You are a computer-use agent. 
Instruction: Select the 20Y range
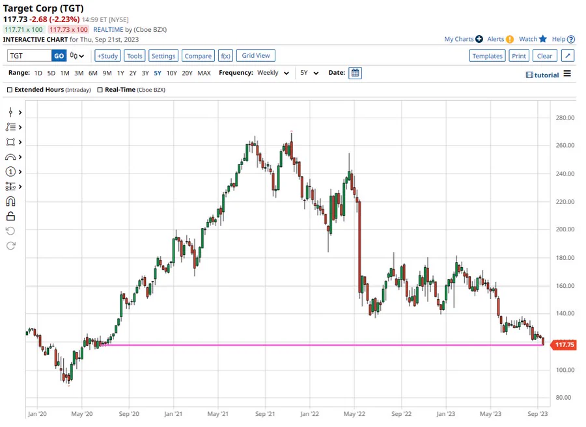187,73
